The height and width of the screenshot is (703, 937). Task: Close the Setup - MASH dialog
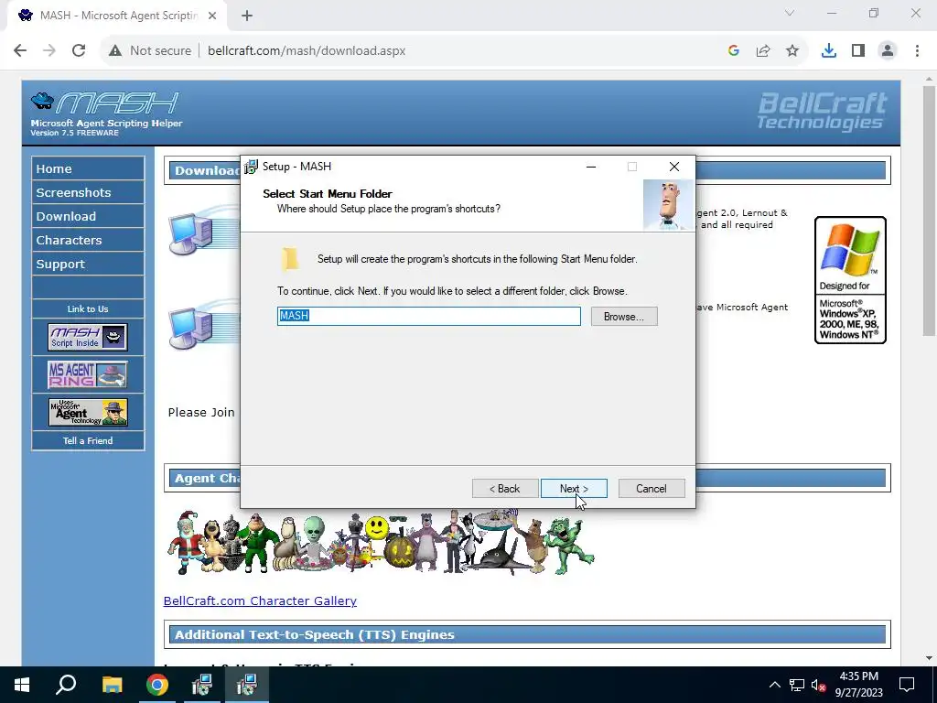tap(674, 167)
